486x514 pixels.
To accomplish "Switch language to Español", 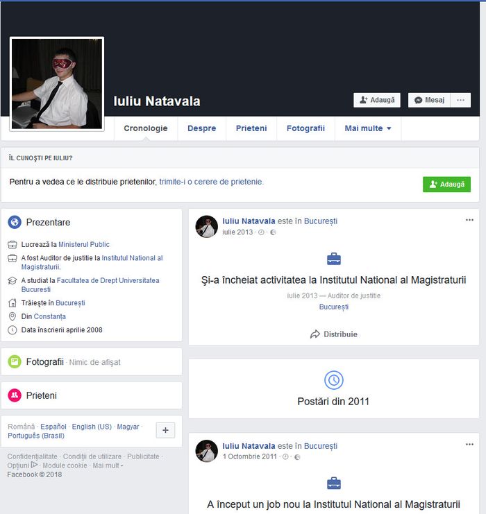I will 53,427.
